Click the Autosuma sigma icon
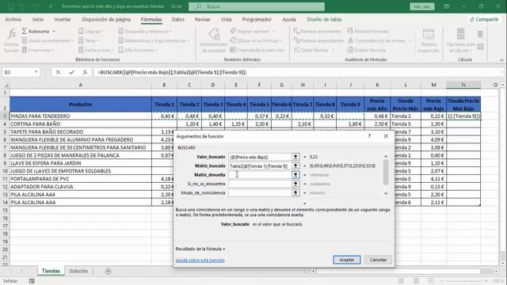This screenshot has height=285, width=507. tap(25, 32)
